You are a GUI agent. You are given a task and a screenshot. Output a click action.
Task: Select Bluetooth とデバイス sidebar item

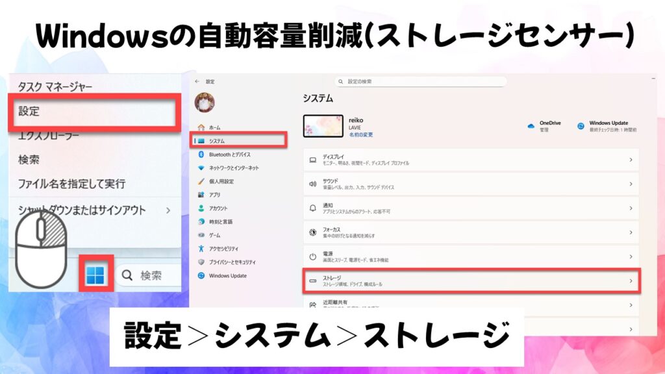[x=229, y=155]
